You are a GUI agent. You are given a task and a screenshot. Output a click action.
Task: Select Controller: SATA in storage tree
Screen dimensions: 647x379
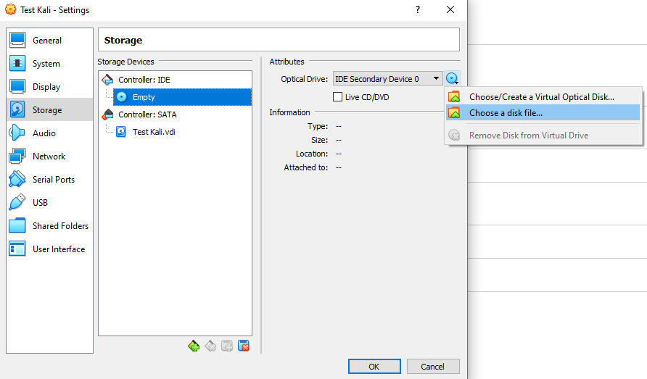point(147,114)
